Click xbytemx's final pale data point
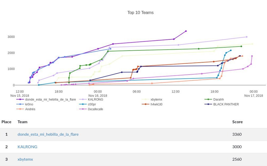Screen dimensions: 267x166 252,44
